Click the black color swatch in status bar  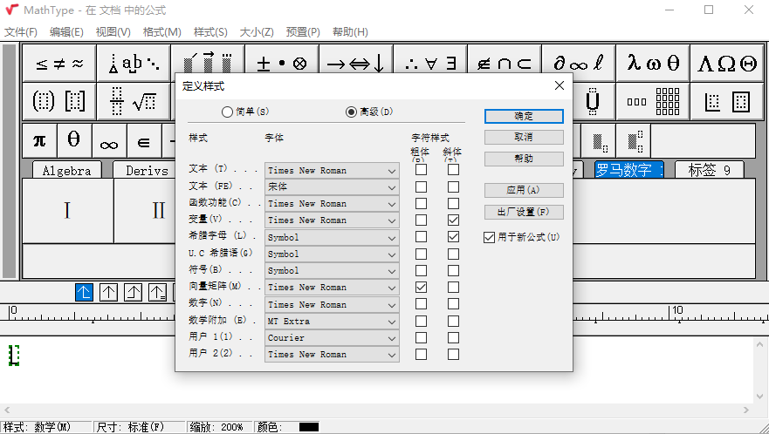309,427
